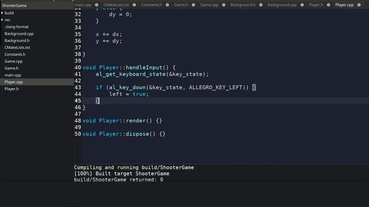Select the res folder in tree
369x207 pixels.
7,20
